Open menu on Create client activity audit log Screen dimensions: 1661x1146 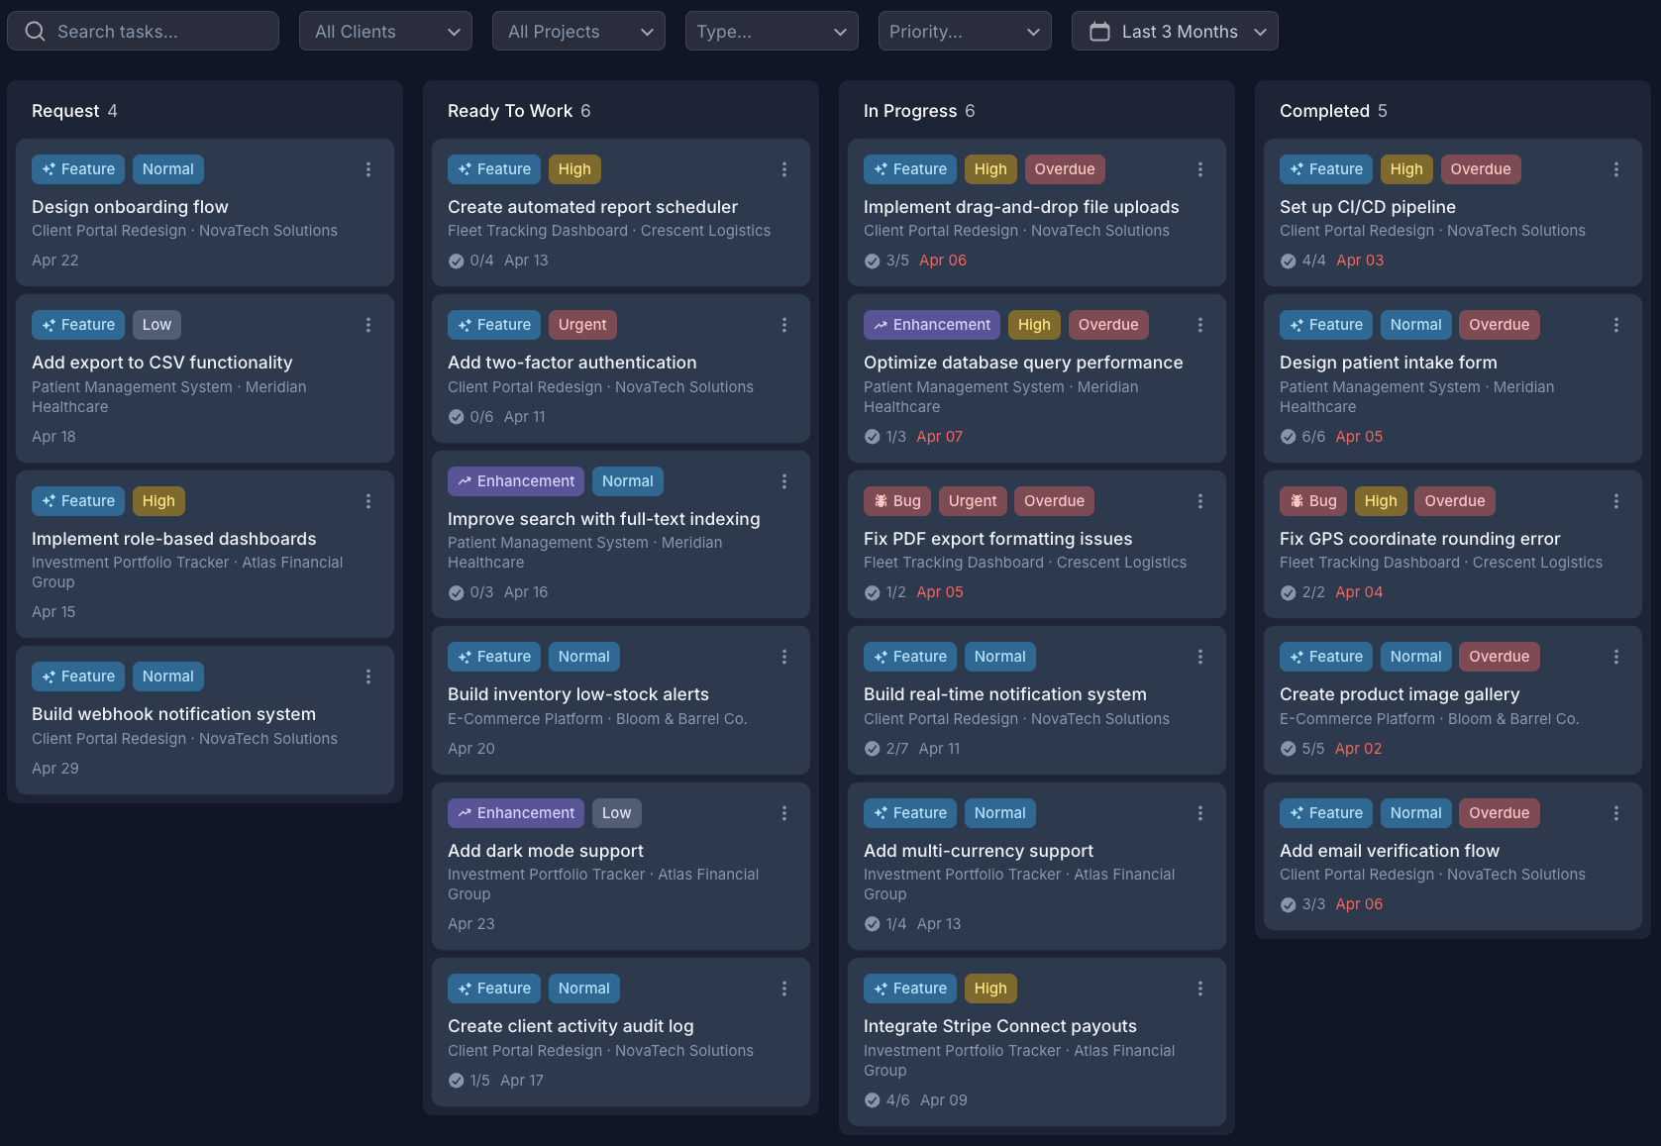point(784,989)
